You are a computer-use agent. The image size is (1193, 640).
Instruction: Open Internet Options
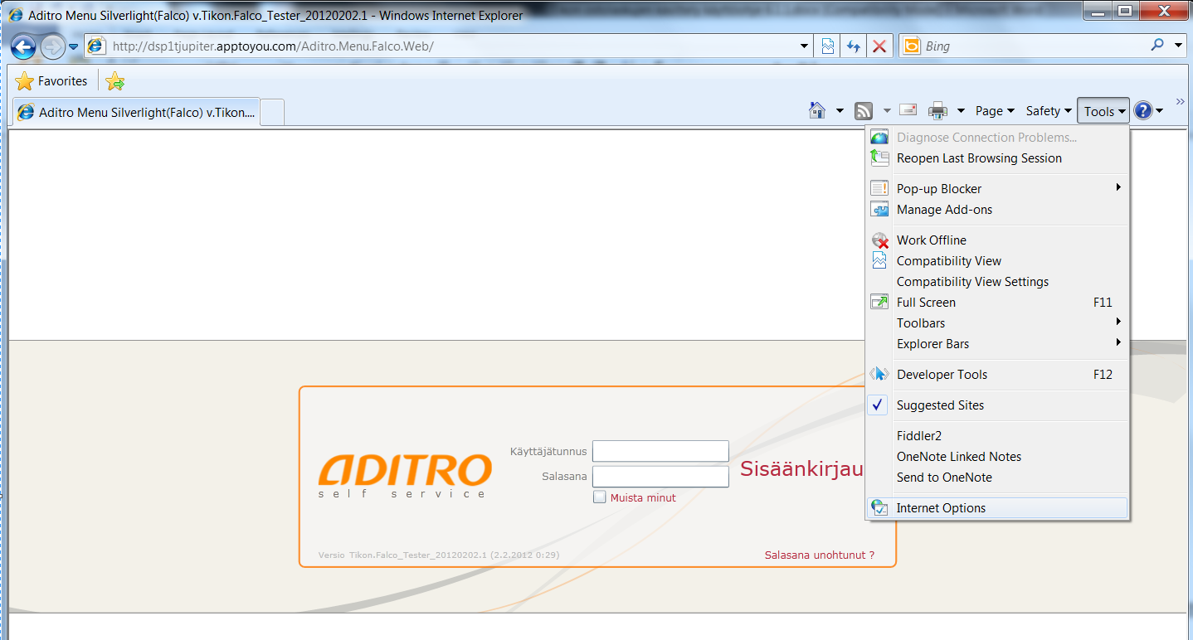pyautogui.click(x=997, y=508)
